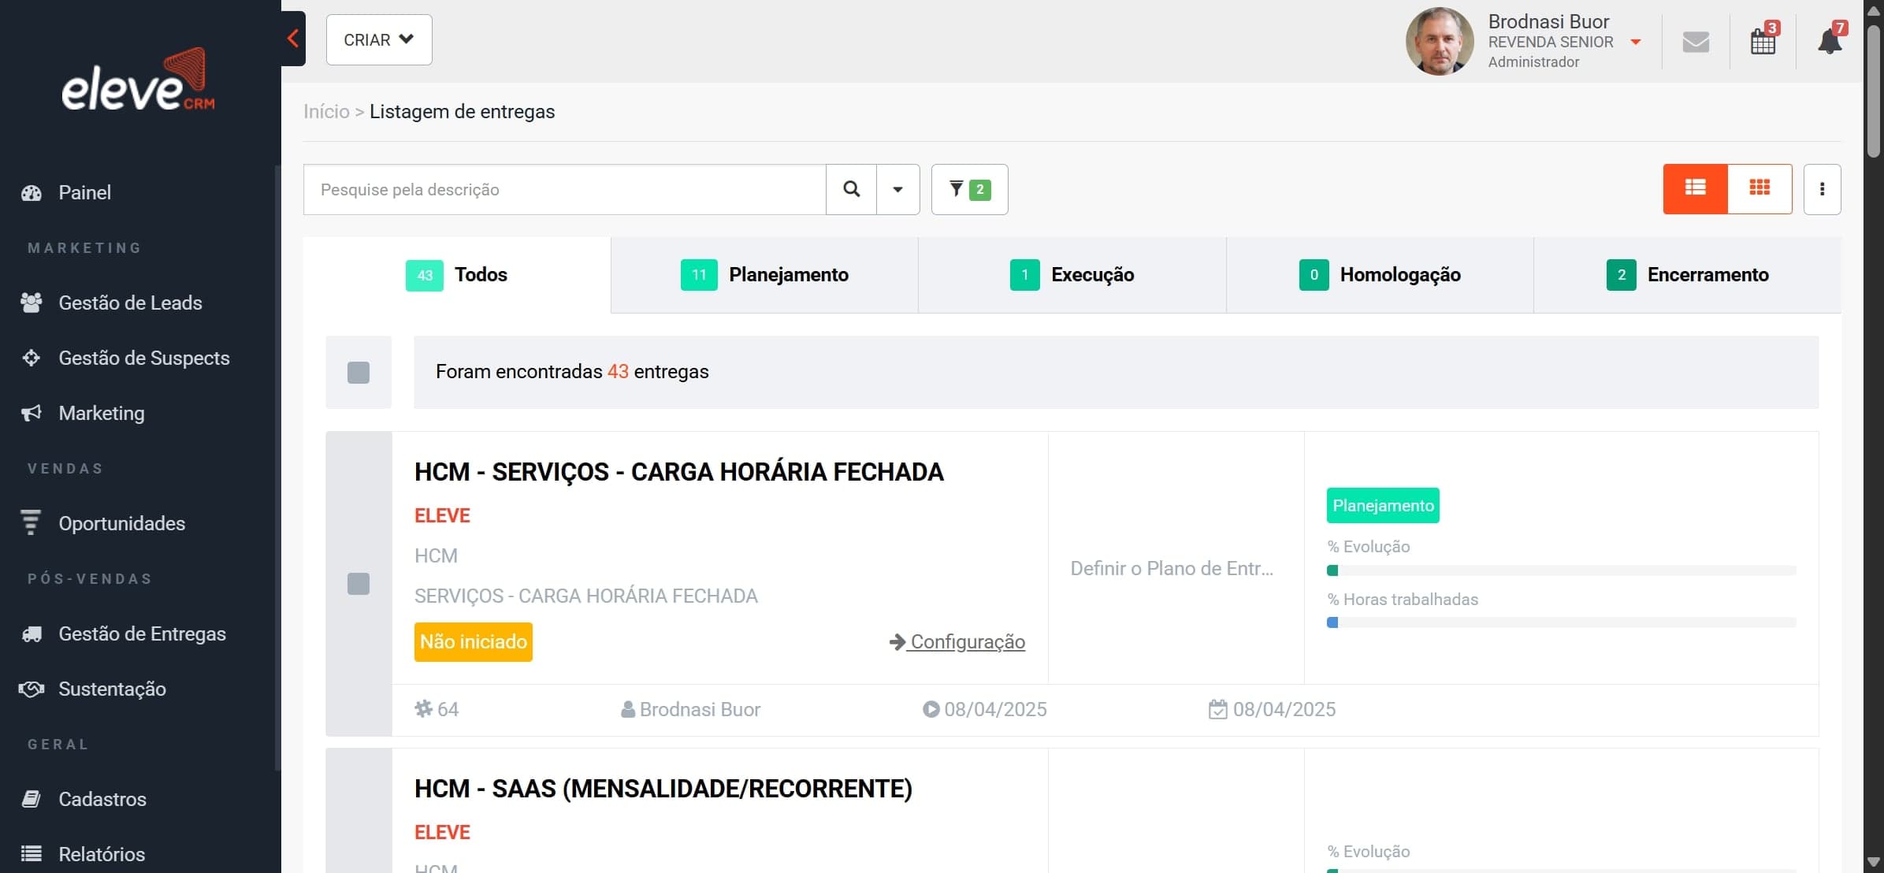
Task: Select the Todos tab
Action: [x=457, y=275]
